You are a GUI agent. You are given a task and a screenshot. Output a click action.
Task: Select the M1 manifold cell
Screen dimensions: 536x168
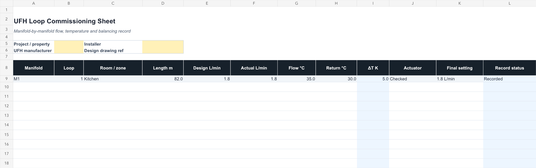34,79
